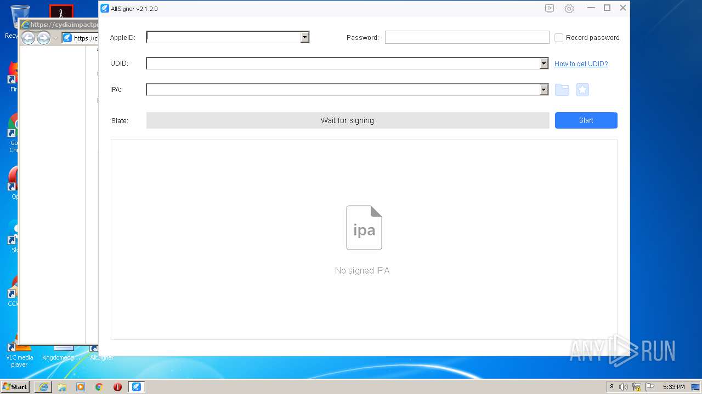
Task: Select the Google Chrome desktop shortcut
Action: tap(12, 133)
